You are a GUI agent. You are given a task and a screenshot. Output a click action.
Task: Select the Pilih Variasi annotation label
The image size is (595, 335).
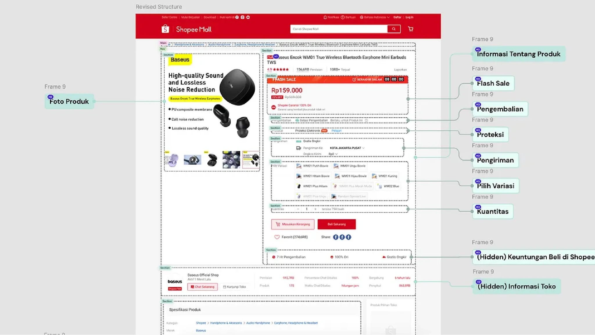(x=496, y=186)
